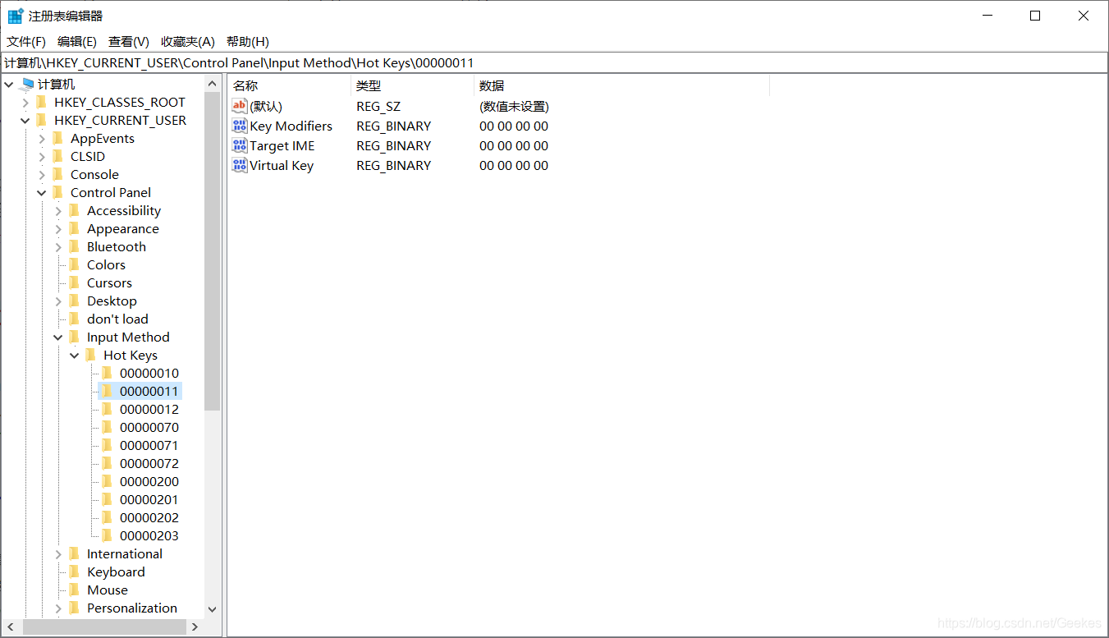Click the folder icon beside 00000010
1109x638 pixels.
coord(107,373)
